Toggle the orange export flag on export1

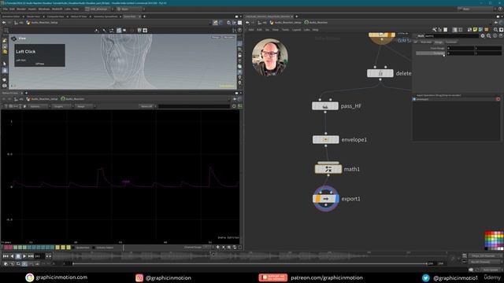pos(317,199)
